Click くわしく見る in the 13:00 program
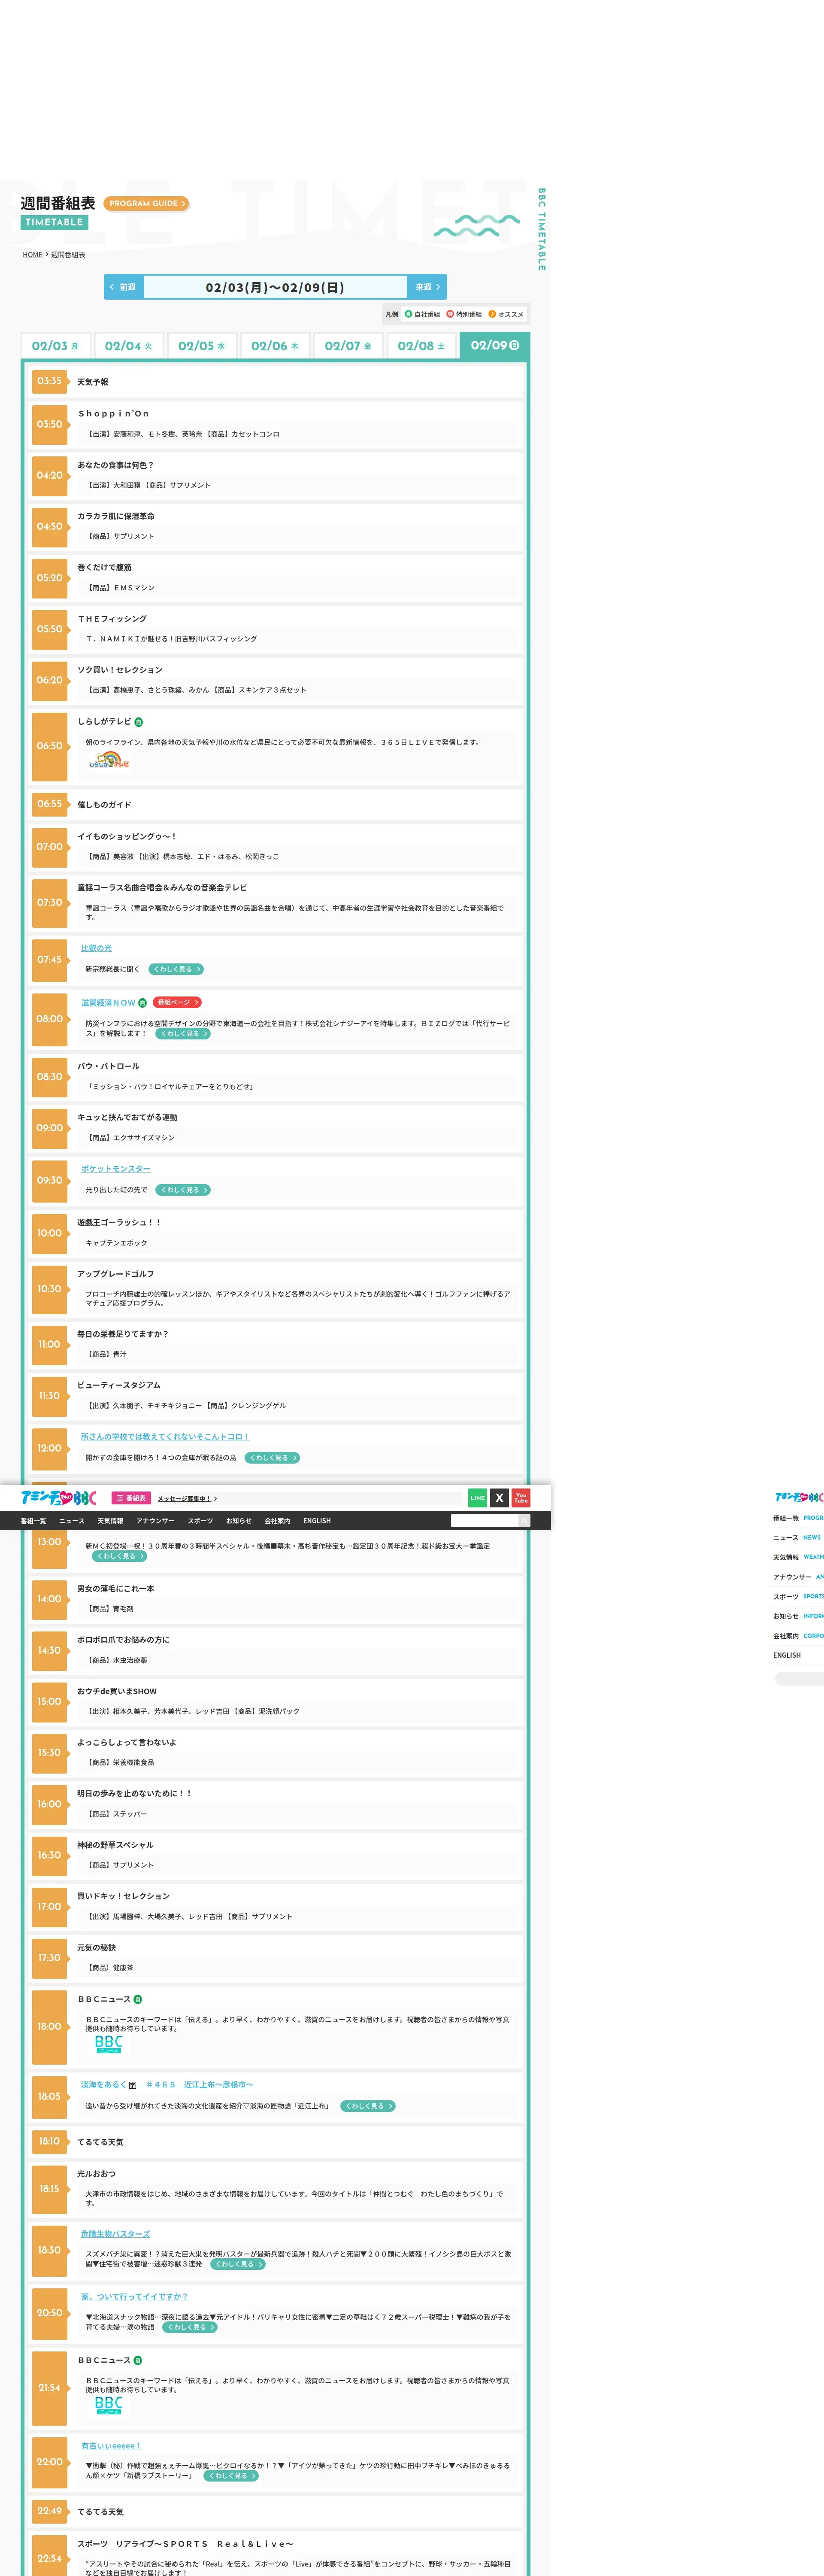 [x=120, y=1556]
